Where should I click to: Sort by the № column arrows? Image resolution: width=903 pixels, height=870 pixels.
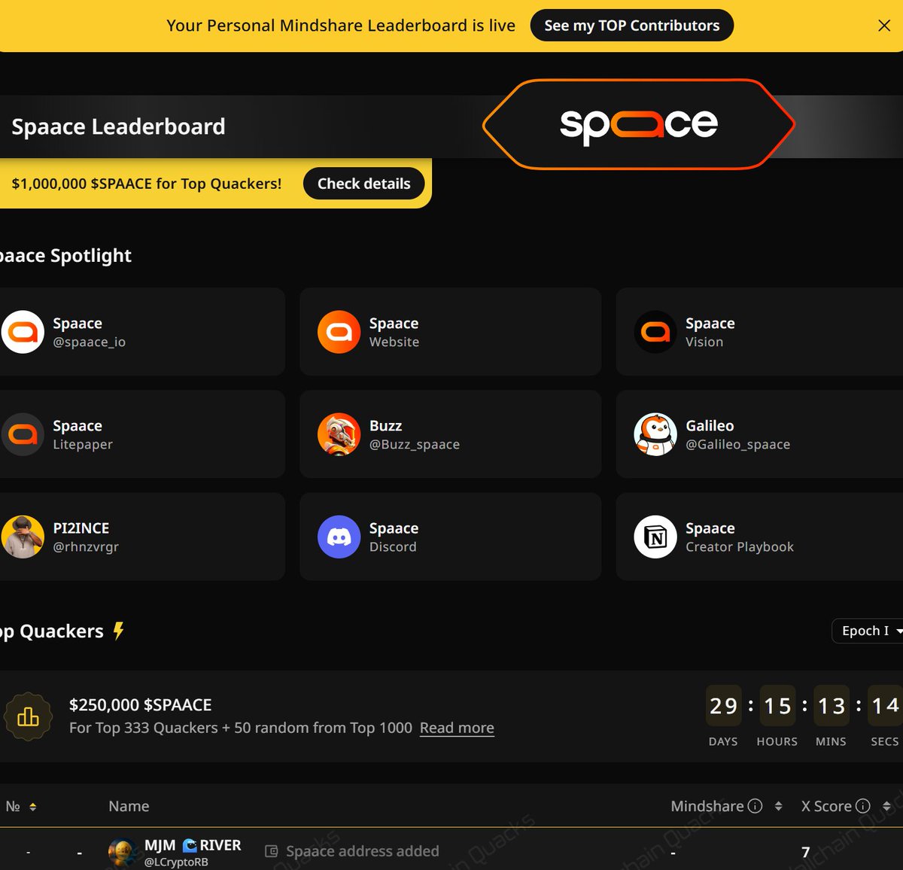[x=33, y=807]
